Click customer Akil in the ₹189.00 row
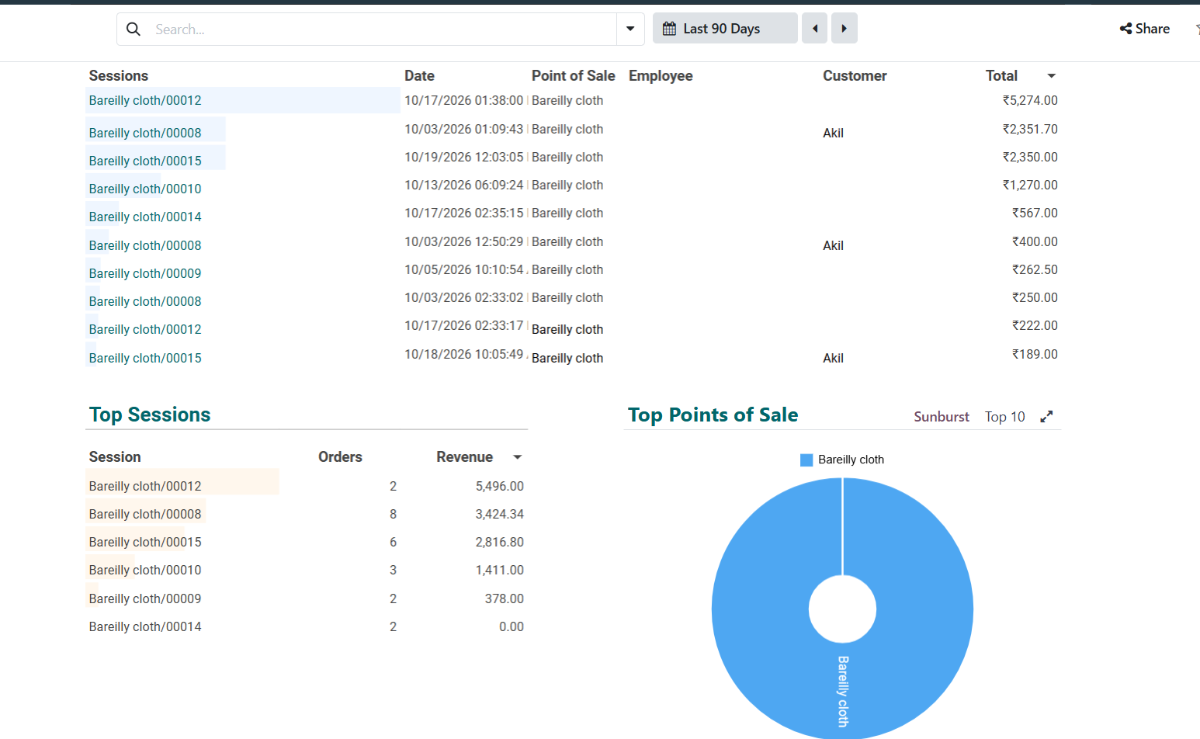This screenshot has height=739, width=1200. coord(833,358)
